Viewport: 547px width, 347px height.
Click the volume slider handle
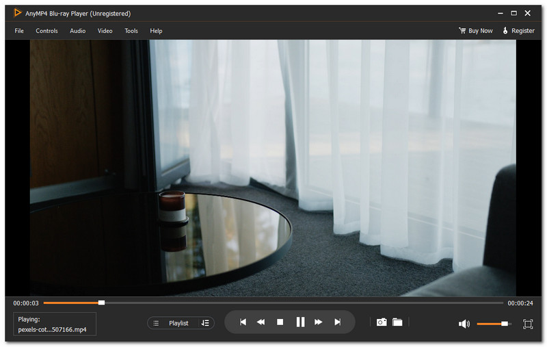tap(505, 324)
